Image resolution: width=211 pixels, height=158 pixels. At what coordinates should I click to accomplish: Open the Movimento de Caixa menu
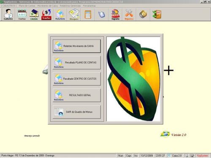click(x=47, y=6)
